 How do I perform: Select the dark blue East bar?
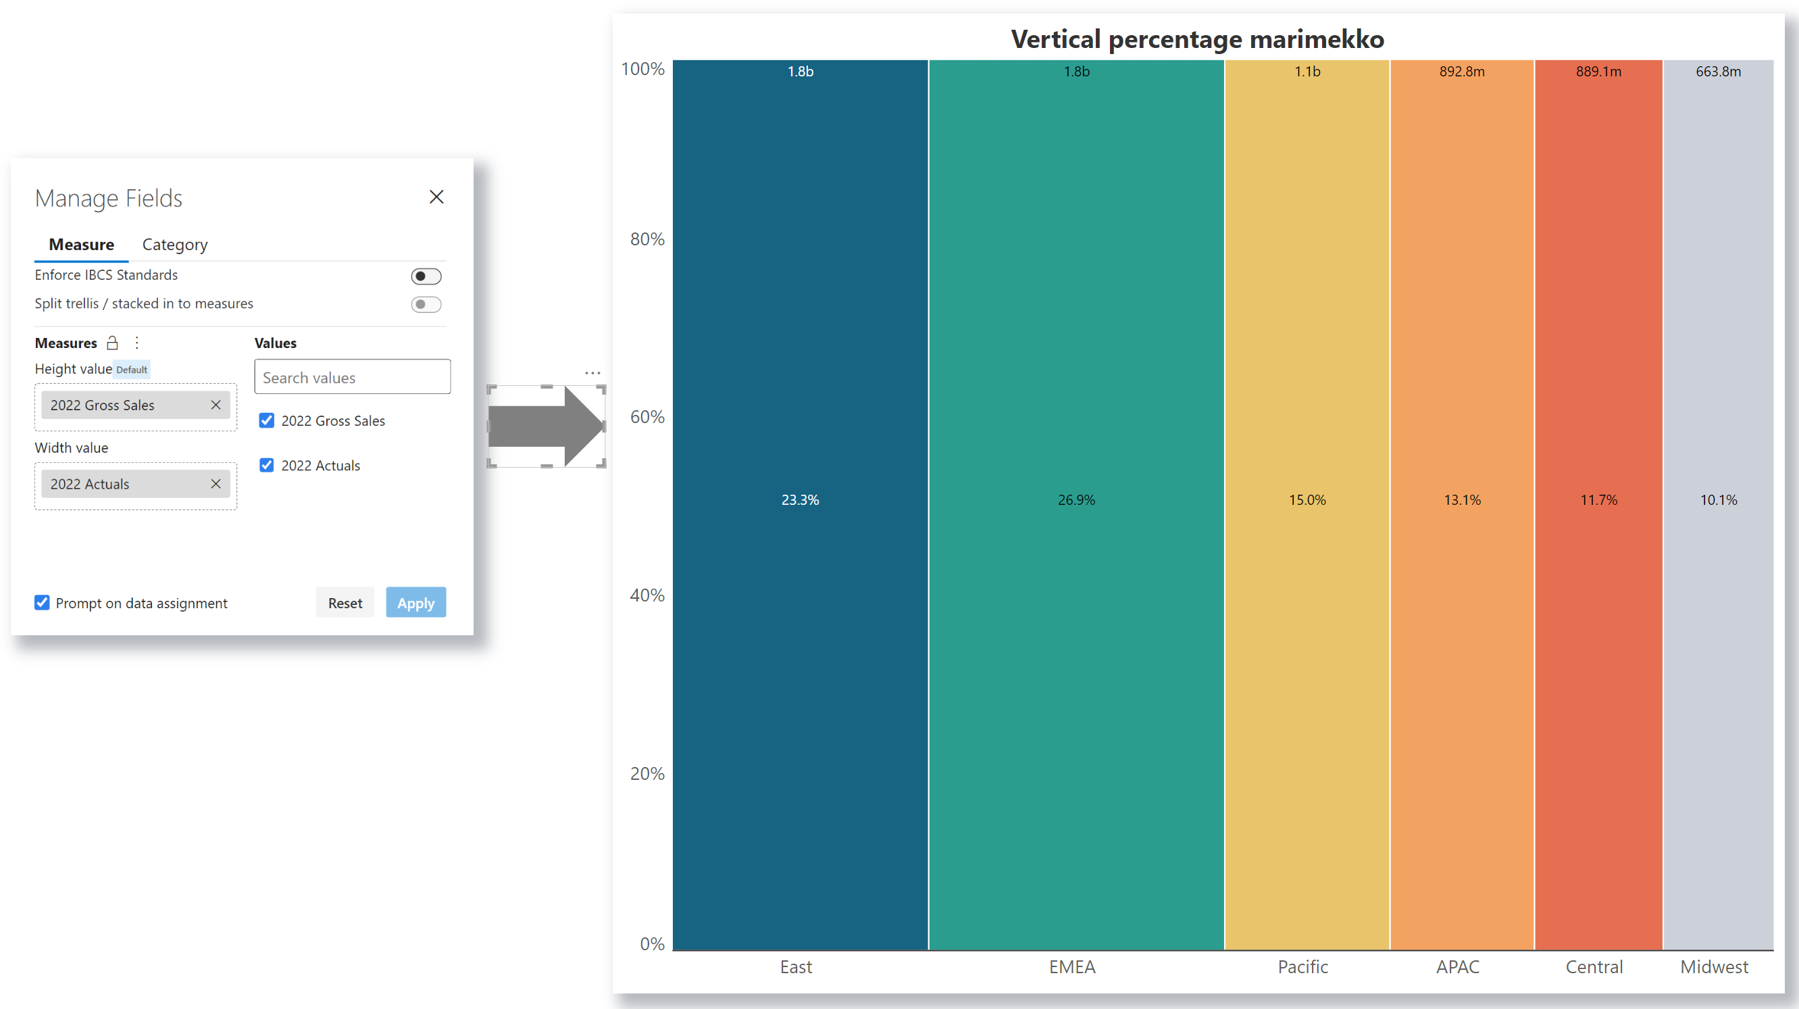[x=801, y=504]
